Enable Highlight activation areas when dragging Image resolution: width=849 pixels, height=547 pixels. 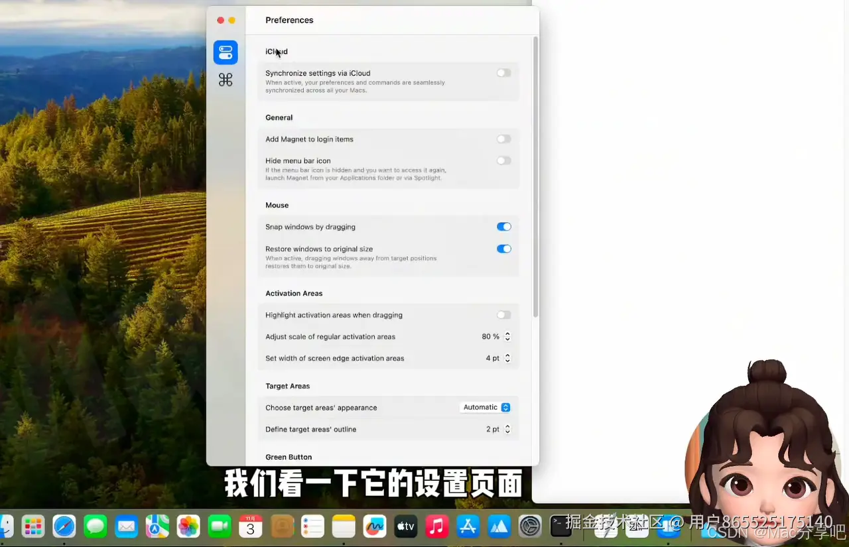click(x=504, y=315)
